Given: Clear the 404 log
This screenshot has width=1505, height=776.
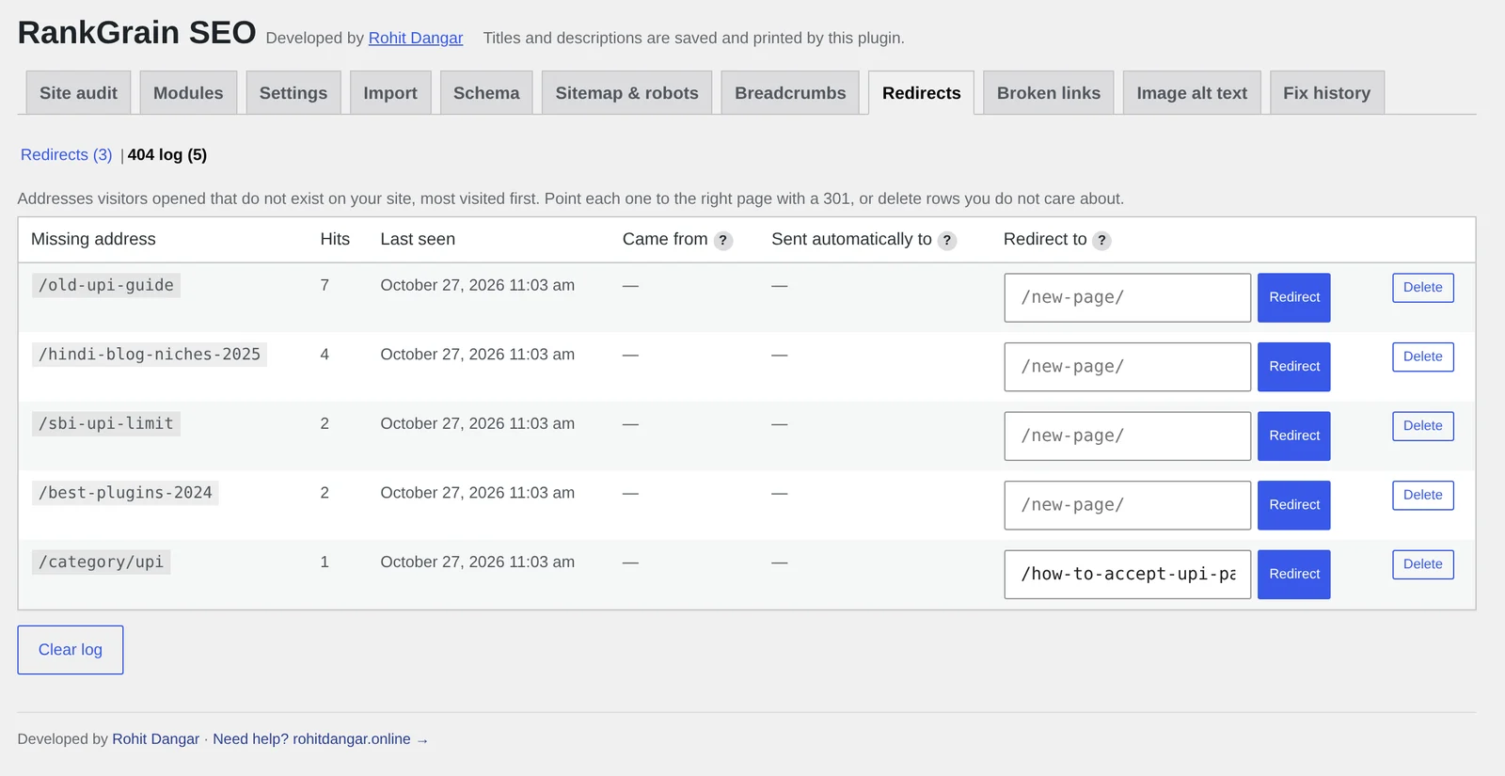Looking at the screenshot, I should pos(71,650).
